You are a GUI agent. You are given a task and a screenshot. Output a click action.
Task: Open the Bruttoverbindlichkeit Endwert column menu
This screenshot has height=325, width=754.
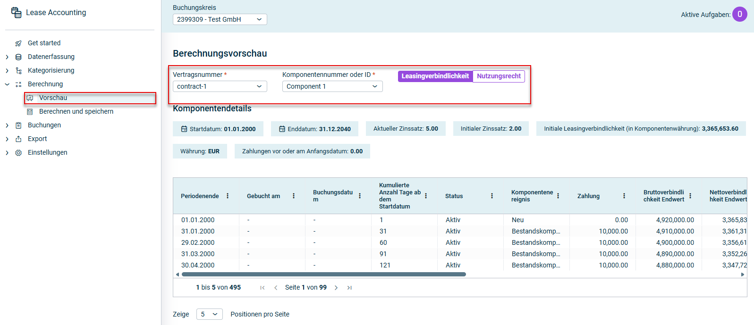690,196
